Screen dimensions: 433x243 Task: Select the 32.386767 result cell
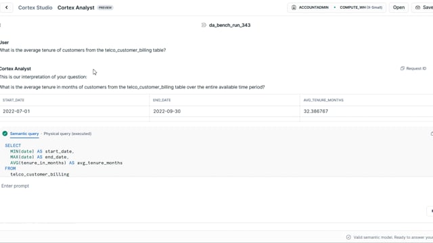[367, 111]
